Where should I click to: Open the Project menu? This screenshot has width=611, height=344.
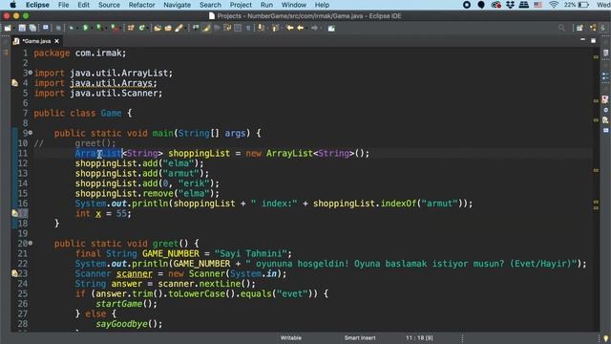click(x=241, y=5)
